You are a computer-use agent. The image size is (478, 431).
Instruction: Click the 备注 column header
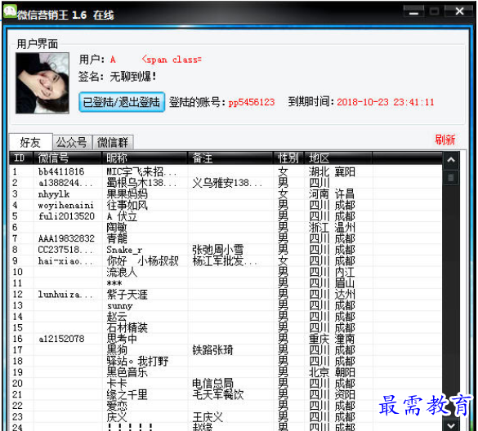[230, 158]
